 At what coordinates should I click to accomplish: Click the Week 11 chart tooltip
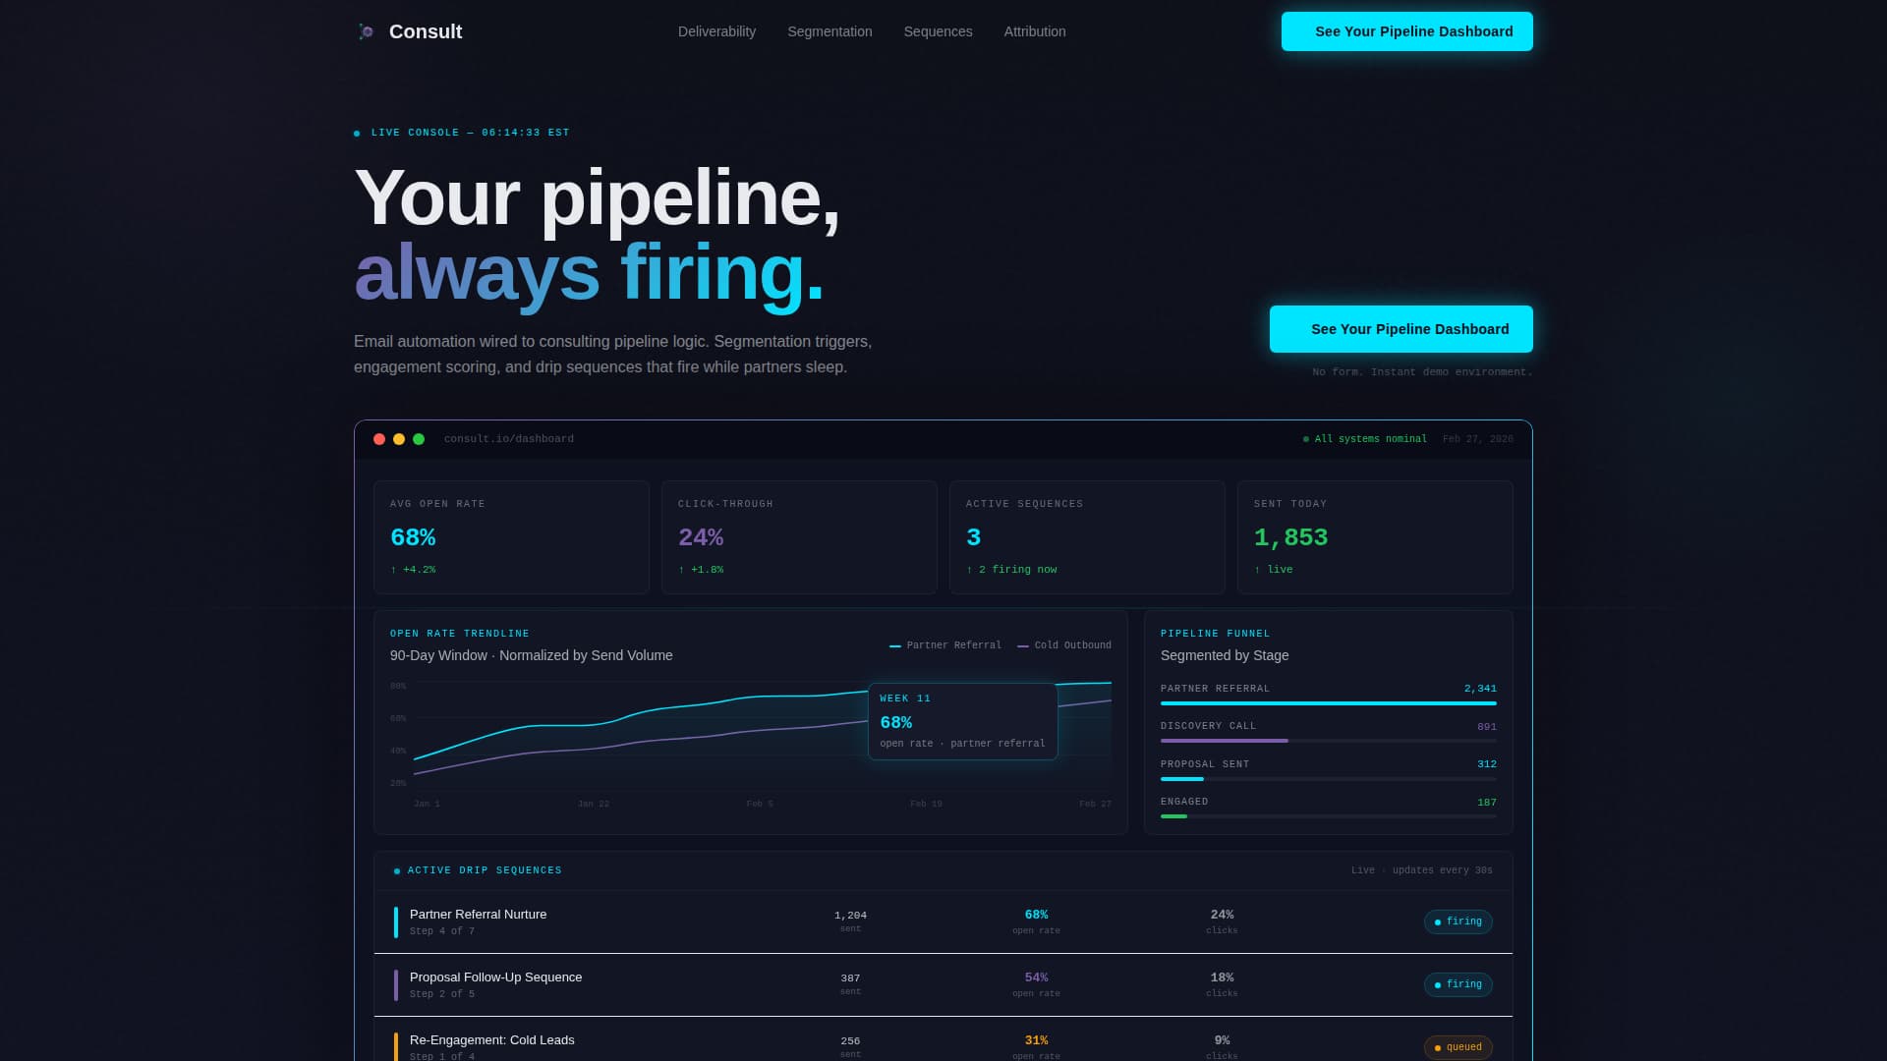point(962,721)
